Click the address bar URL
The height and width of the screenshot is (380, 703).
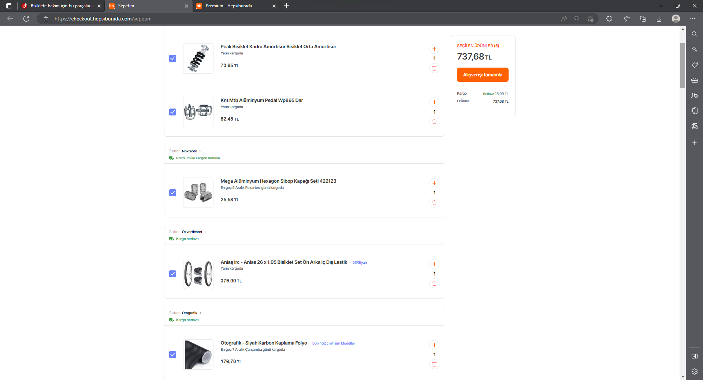coord(103,19)
